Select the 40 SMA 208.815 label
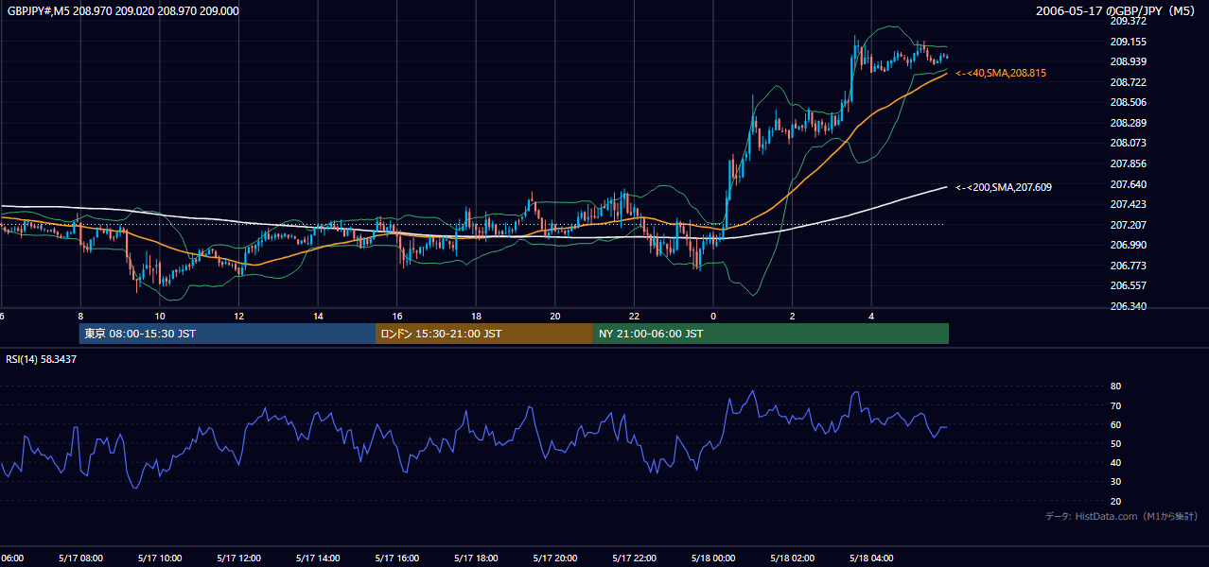1209x567 pixels. pyautogui.click(x=1001, y=73)
